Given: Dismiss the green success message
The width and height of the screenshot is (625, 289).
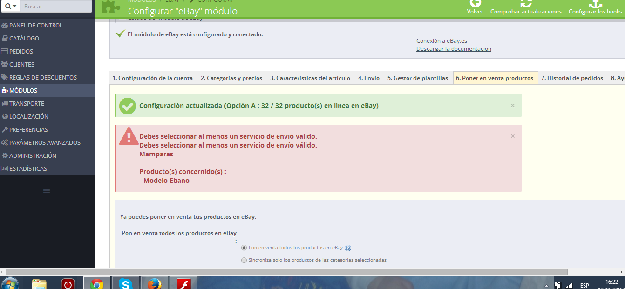Looking at the screenshot, I should pos(513,106).
